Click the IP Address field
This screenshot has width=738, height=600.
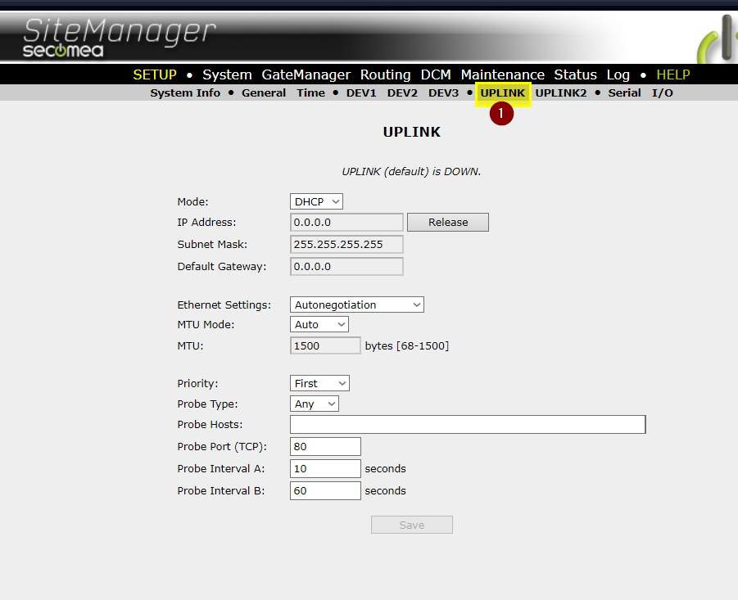coord(346,223)
